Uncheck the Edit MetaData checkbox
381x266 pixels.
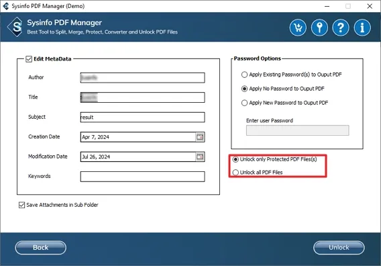(29, 59)
